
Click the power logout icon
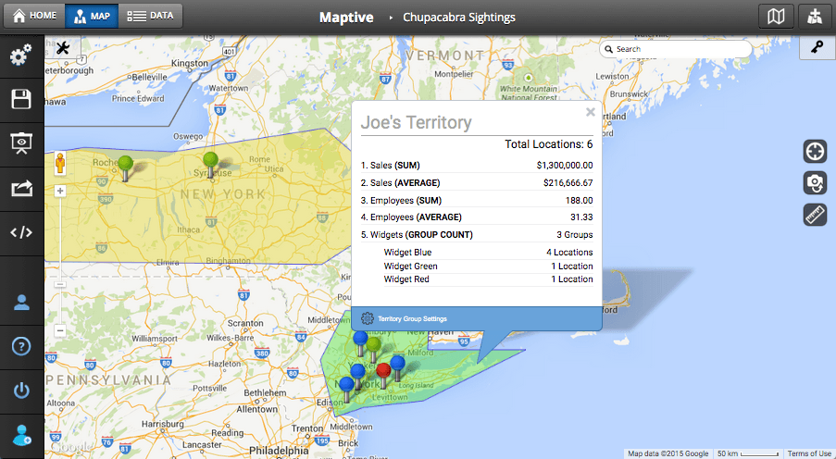coord(21,391)
